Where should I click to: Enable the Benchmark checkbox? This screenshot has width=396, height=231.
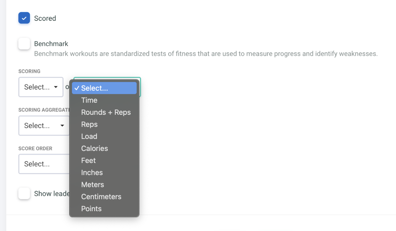[24, 44]
